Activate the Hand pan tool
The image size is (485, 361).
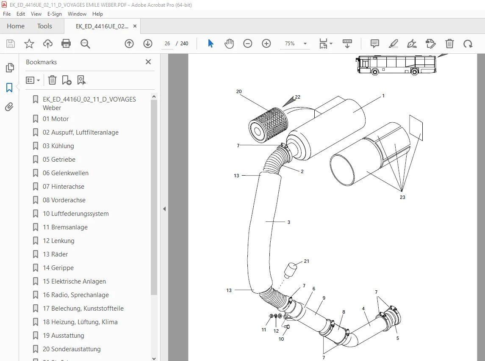click(x=229, y=44)
